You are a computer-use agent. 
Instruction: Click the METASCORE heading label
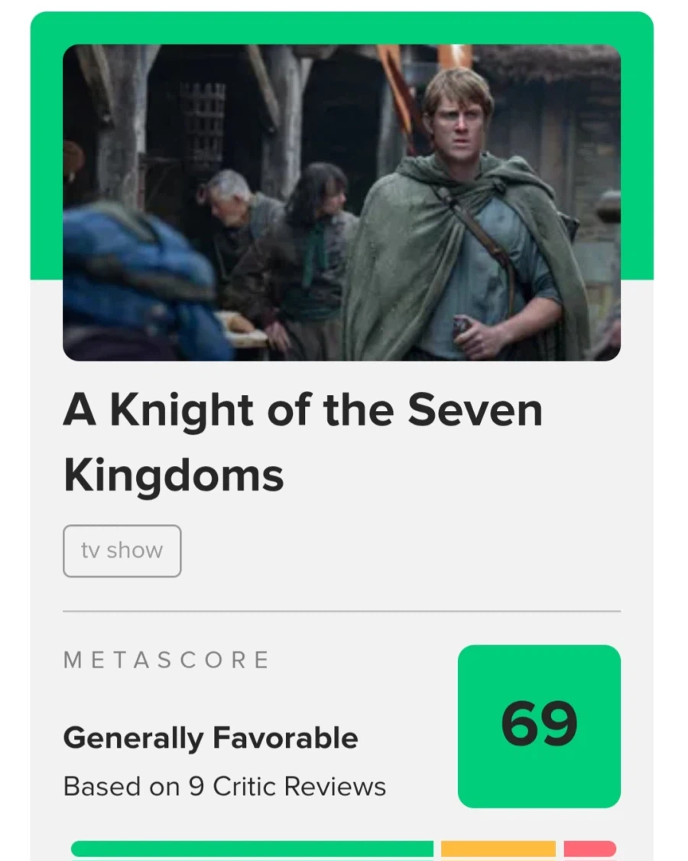(x=166, y=660)
